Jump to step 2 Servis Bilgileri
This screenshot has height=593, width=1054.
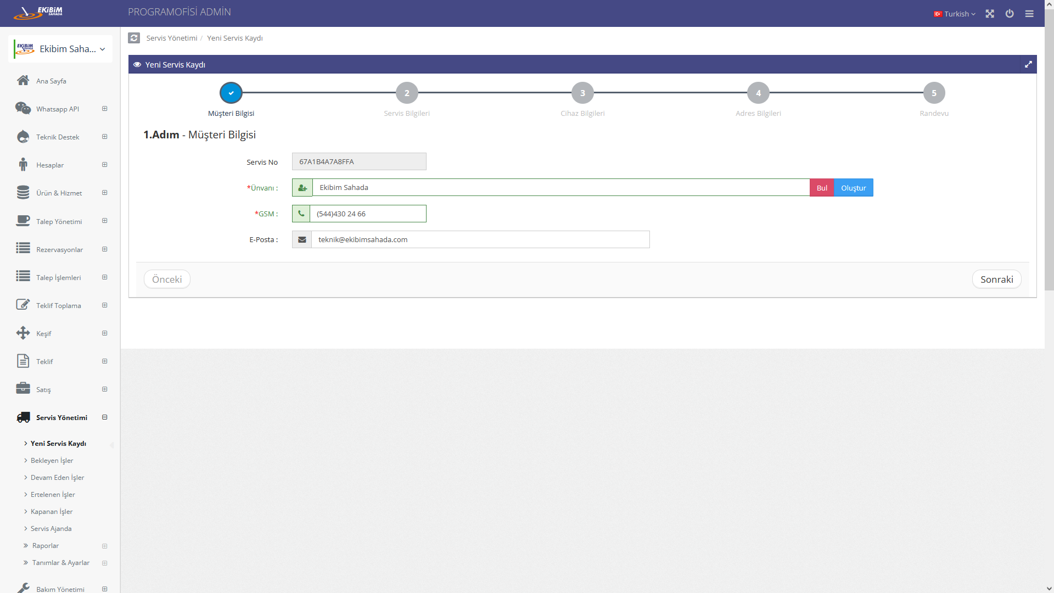[x=407, y=93]
